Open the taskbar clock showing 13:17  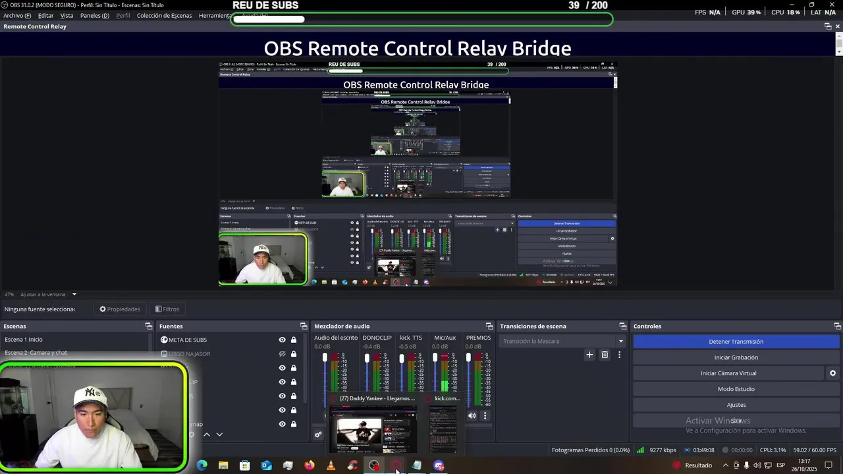804,465
